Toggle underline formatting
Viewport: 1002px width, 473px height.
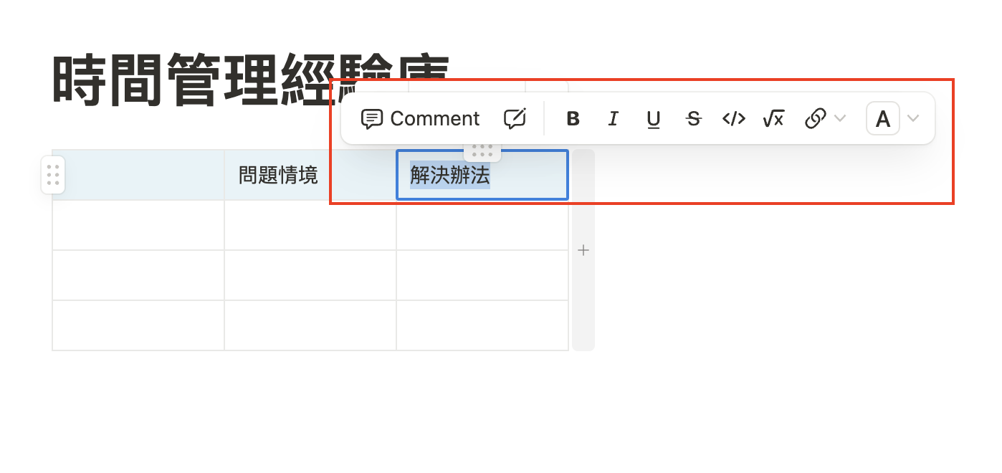653,119
